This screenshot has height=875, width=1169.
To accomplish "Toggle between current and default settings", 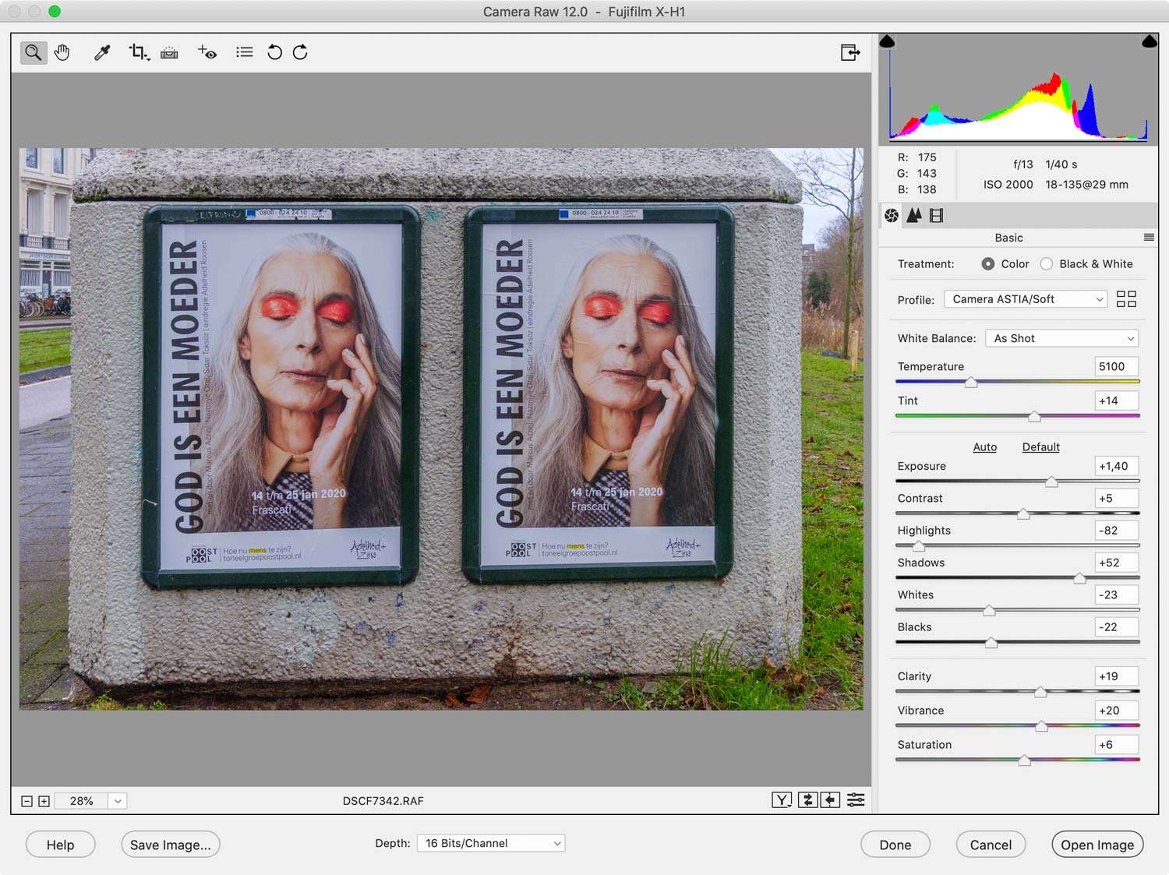I will pyautogui.click(x=856, y=800).
